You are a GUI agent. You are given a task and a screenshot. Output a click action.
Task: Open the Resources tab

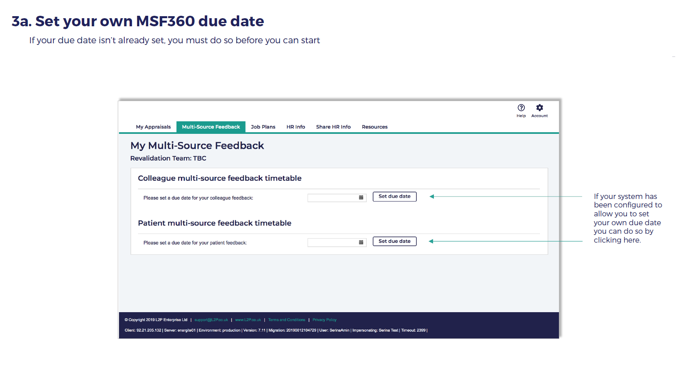click(x=374, y=127)
